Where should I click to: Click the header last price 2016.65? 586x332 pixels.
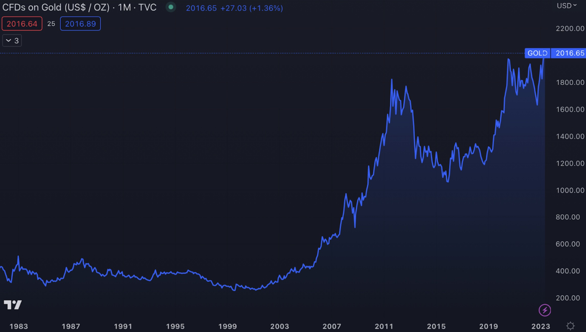201,8
